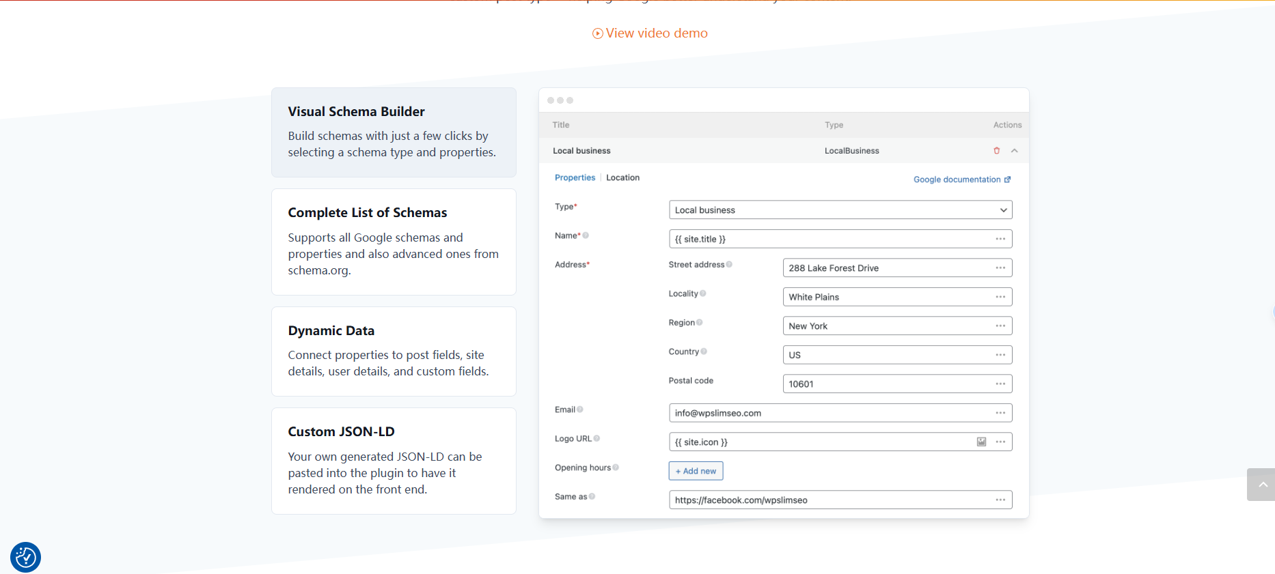Open the View video demo link

pyautogui.click(x=650, y=33)
